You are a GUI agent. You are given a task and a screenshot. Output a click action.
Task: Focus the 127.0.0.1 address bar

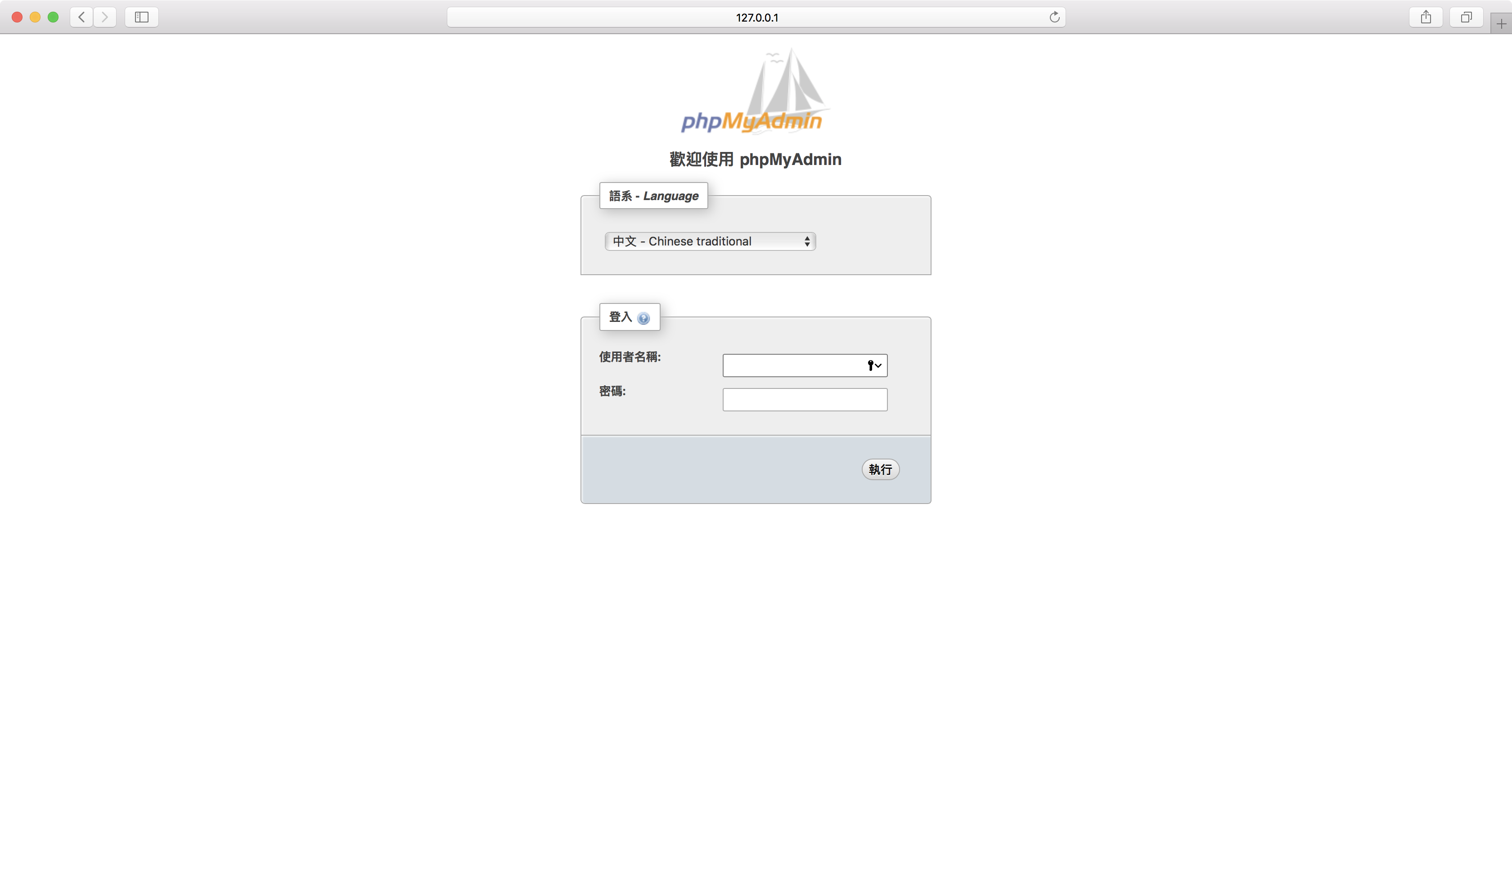[756, 18]
